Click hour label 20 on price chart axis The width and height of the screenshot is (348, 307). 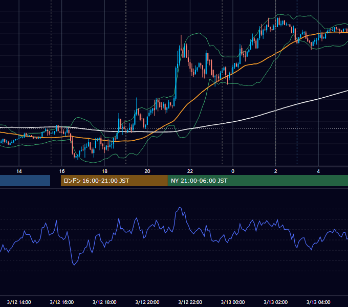click(x=147, y=171)
